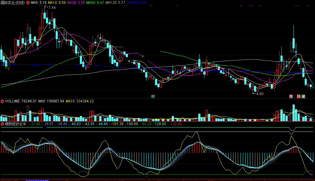
Task: Click the indicator value -44.45
Action: click(x=102, y=124)
